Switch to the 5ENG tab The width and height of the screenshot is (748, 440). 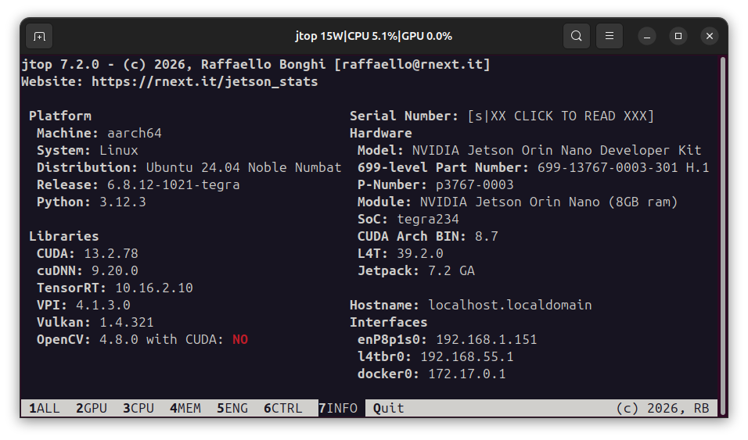coord(232,409)
